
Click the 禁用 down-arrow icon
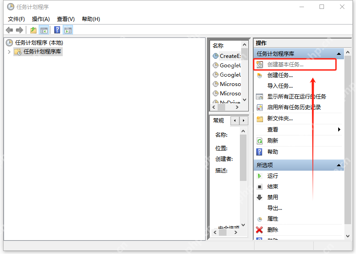pos(259,197)
